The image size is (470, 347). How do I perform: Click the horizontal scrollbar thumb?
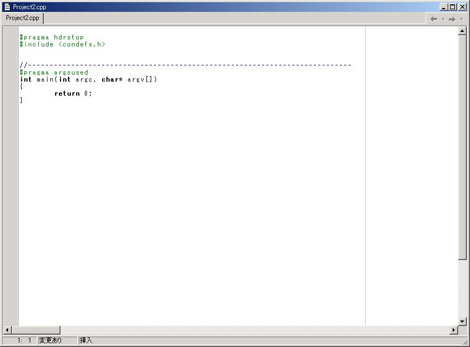coord(36,330)
